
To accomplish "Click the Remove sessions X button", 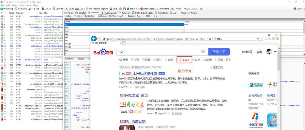I will pos(30,9).
